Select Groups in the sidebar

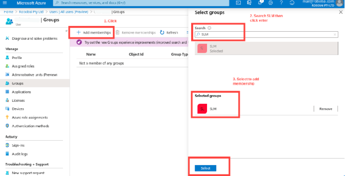point(35,83)
